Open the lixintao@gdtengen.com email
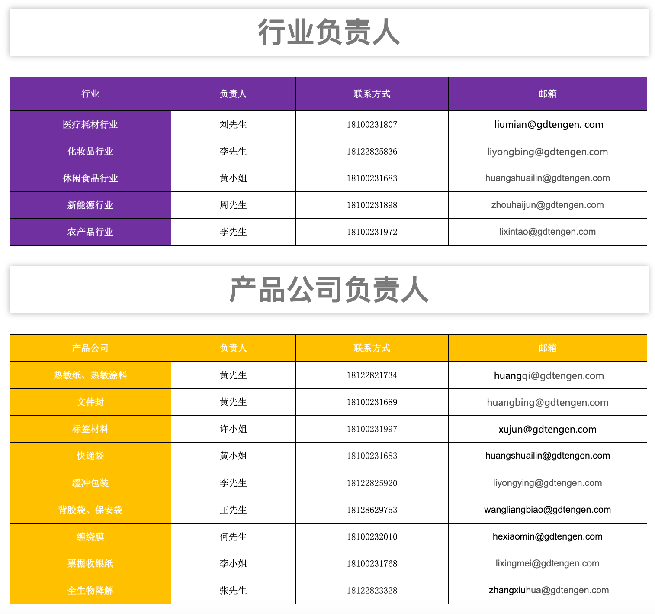 [548, 232]
